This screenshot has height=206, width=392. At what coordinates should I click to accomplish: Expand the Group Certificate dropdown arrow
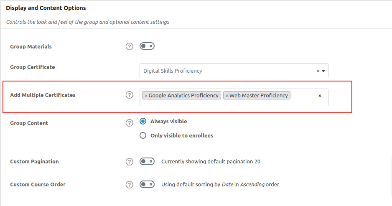point(323,71)
